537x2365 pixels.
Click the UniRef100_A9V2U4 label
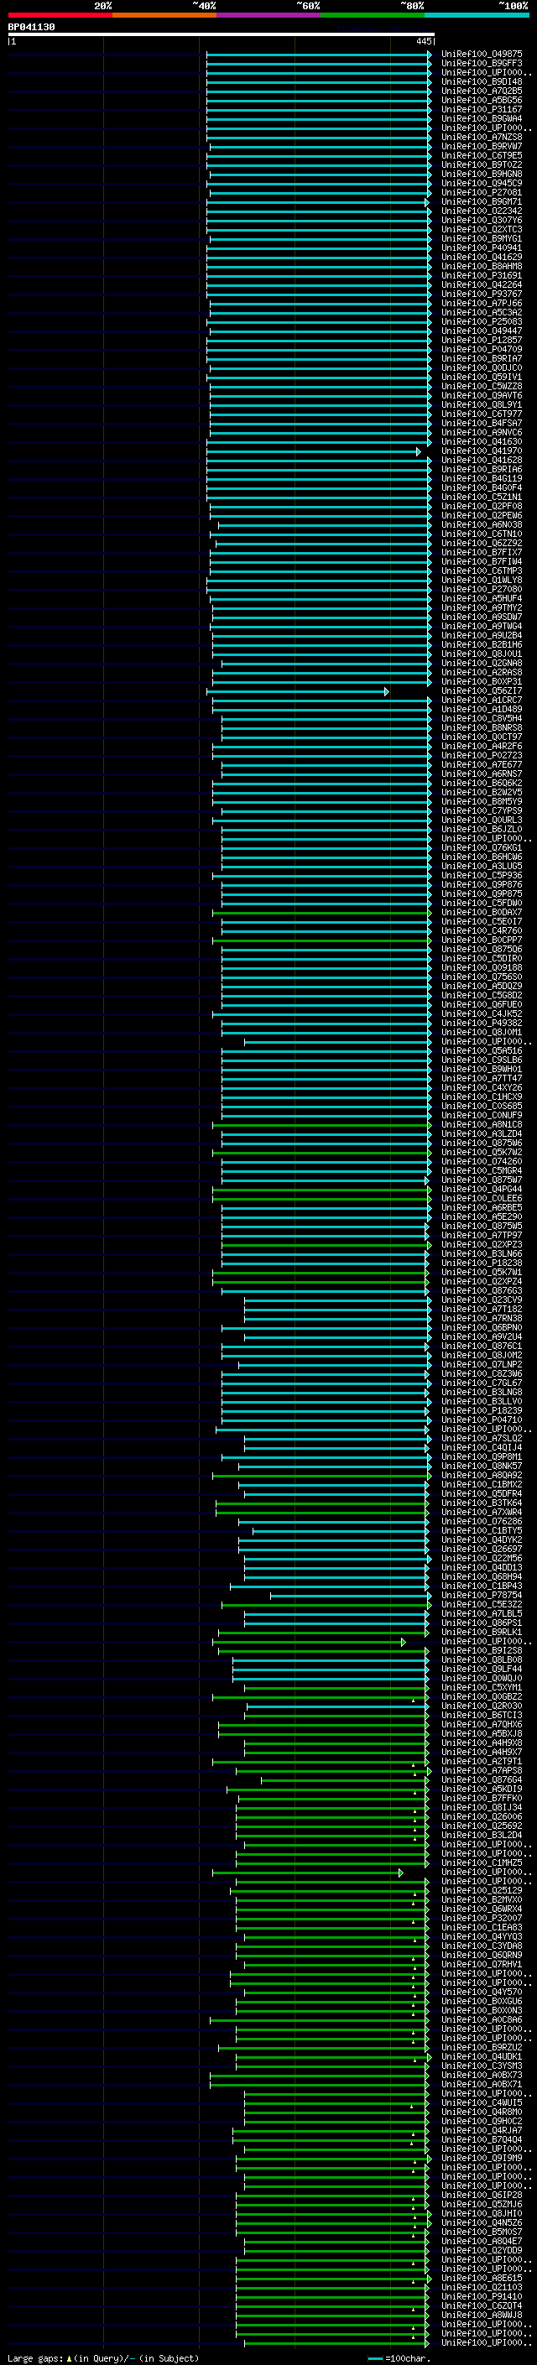(482, 1336)
